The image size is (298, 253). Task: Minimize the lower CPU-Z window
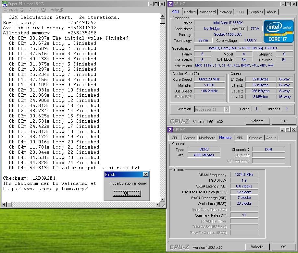283,130
